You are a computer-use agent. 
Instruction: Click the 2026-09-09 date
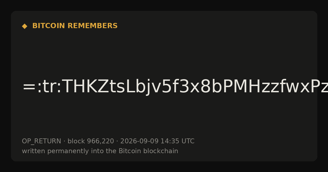pyautogui.click(x=139, y=141)
